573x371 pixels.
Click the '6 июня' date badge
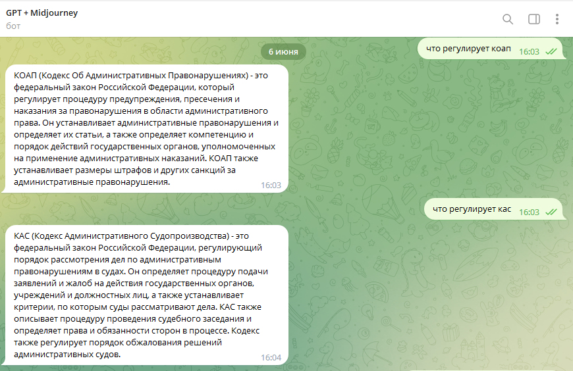[x=283, y=51]
